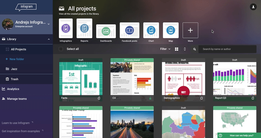Create a new Facebook posts project
The height and width of the screenshot is (138, 261).
point(129,30)
